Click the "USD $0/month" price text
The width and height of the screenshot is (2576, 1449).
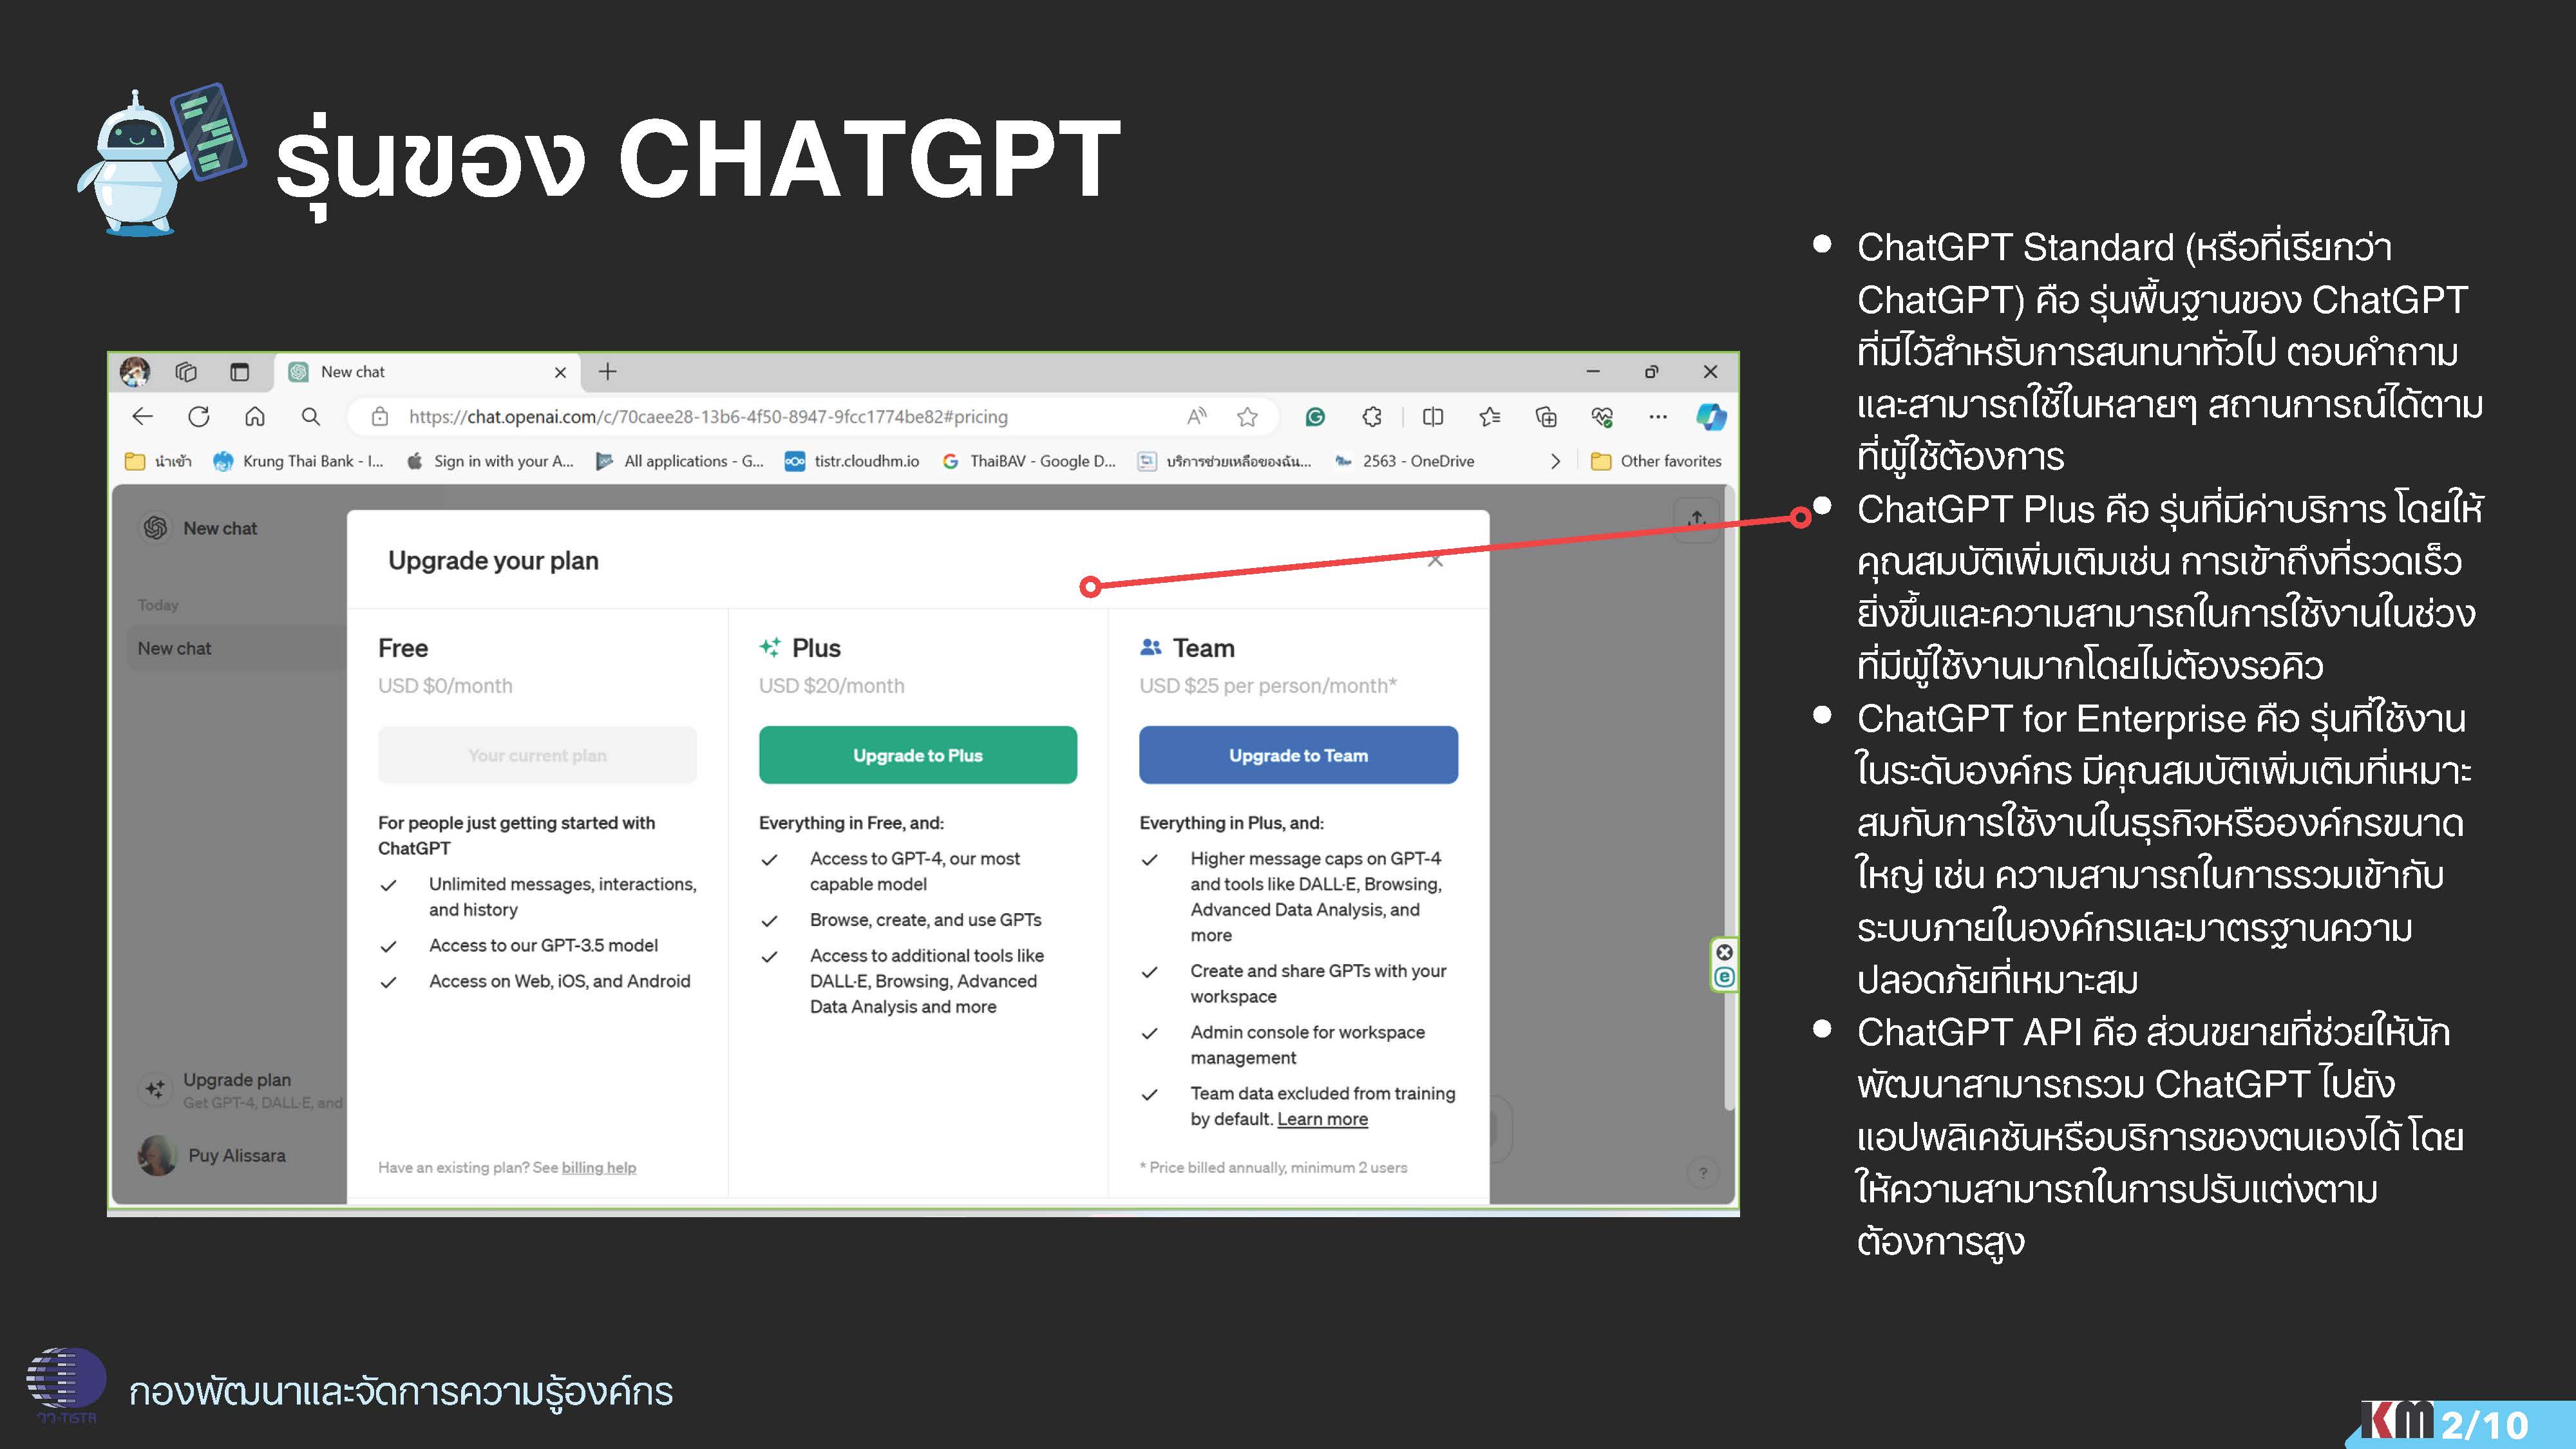[445, 686]
